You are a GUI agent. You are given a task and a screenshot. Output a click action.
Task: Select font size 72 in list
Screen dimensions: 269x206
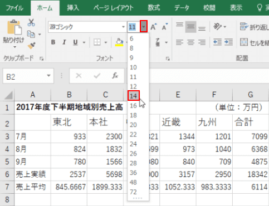coord(138,192)
